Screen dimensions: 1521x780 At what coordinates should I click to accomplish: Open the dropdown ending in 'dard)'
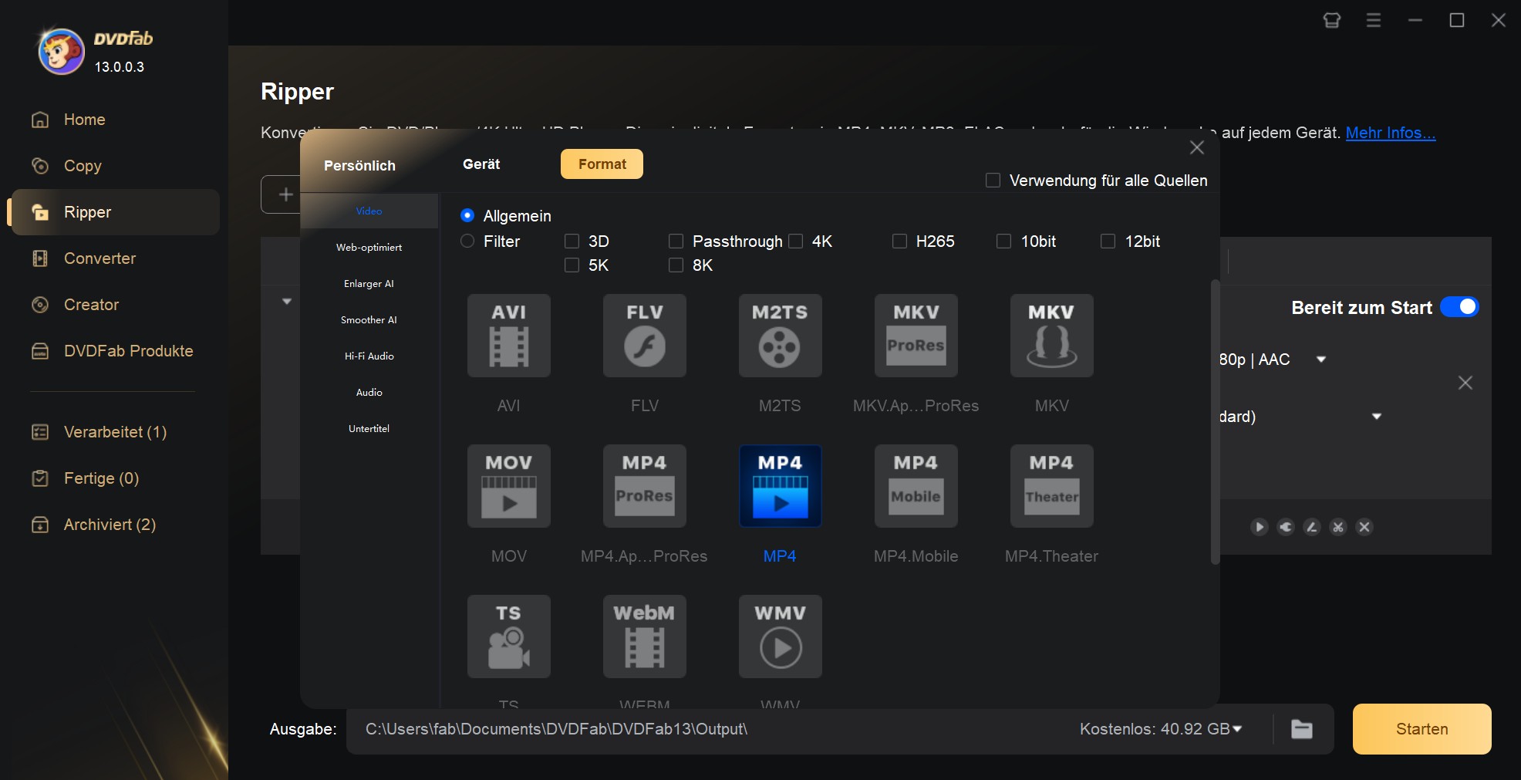[1377, 417]
